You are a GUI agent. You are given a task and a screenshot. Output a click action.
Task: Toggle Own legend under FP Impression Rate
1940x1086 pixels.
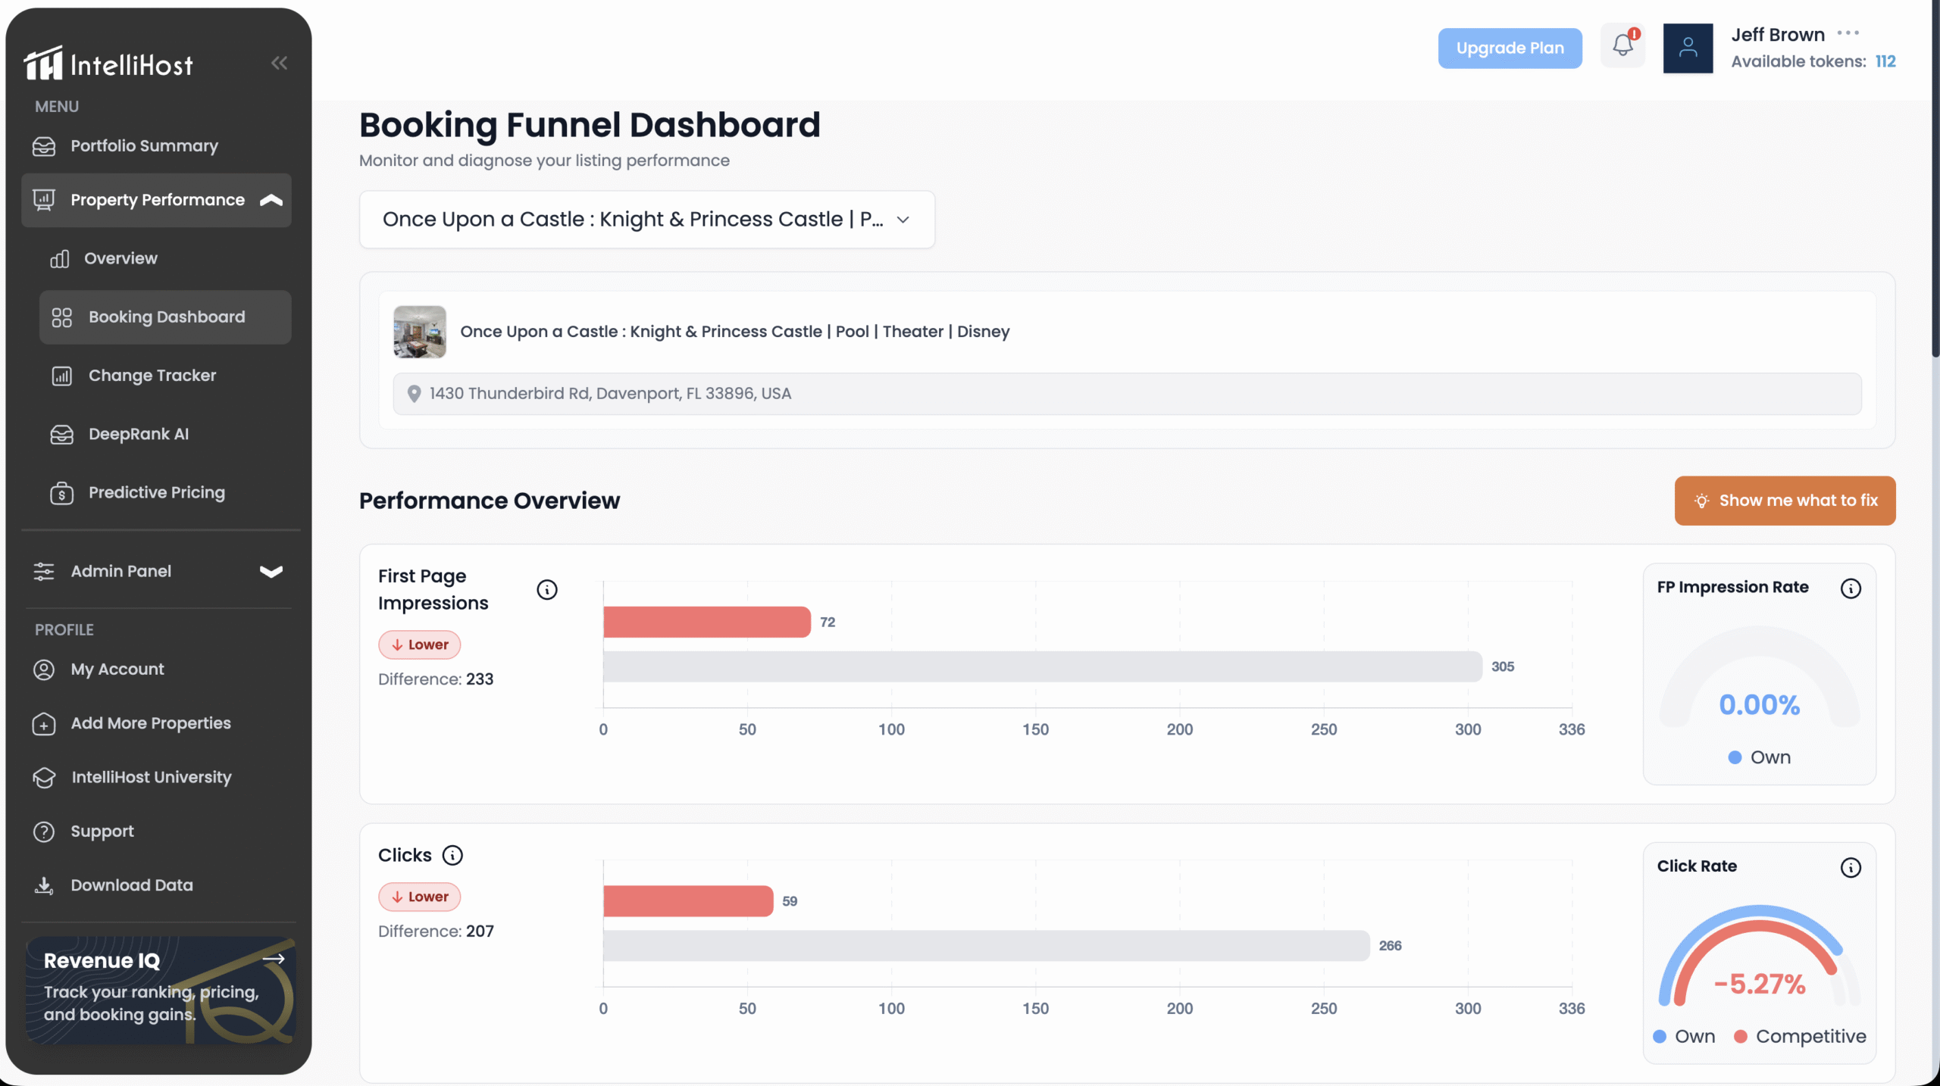pyautogui.click(x=1759, y=757)
